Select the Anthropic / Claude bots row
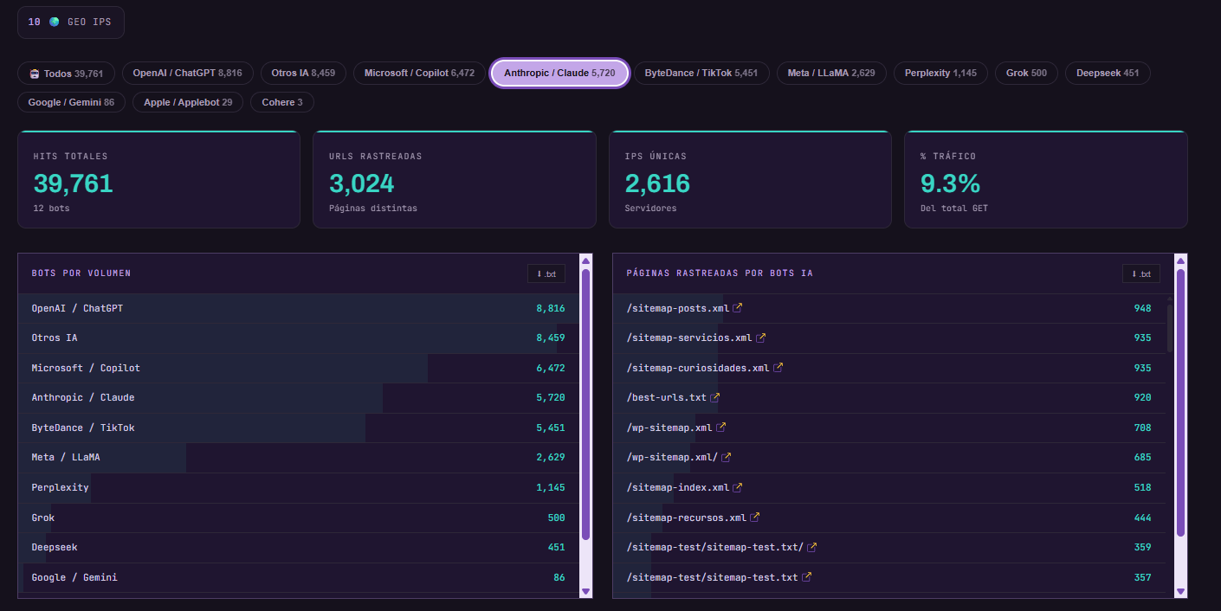This screenshot has height=611, width=1221. click(x=299, y=397)
